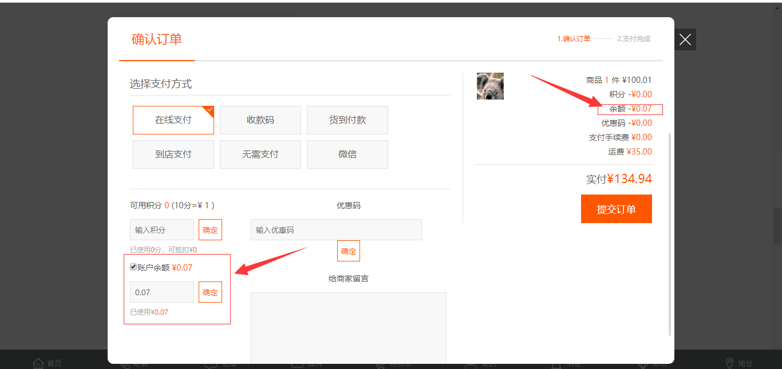Select 无需支付 option
This screenshot has height=369, width=782.
point(260,154)
